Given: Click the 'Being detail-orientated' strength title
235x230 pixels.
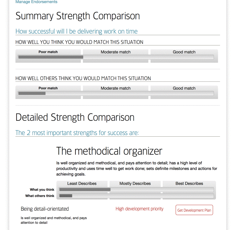Looking at the screenshot, I should tap(45, 209).
